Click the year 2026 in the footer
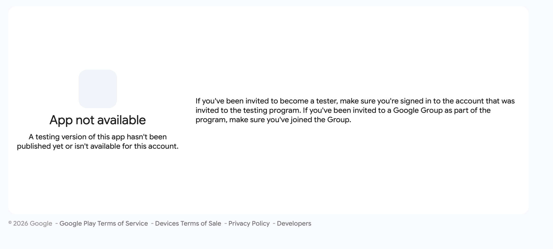 pyautogui.click(x=21, y=224)
